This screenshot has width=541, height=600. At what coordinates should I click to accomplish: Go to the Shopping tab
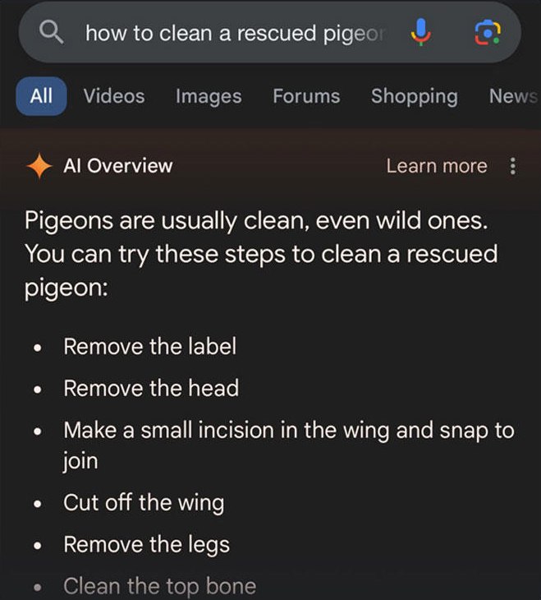point(414,96)
